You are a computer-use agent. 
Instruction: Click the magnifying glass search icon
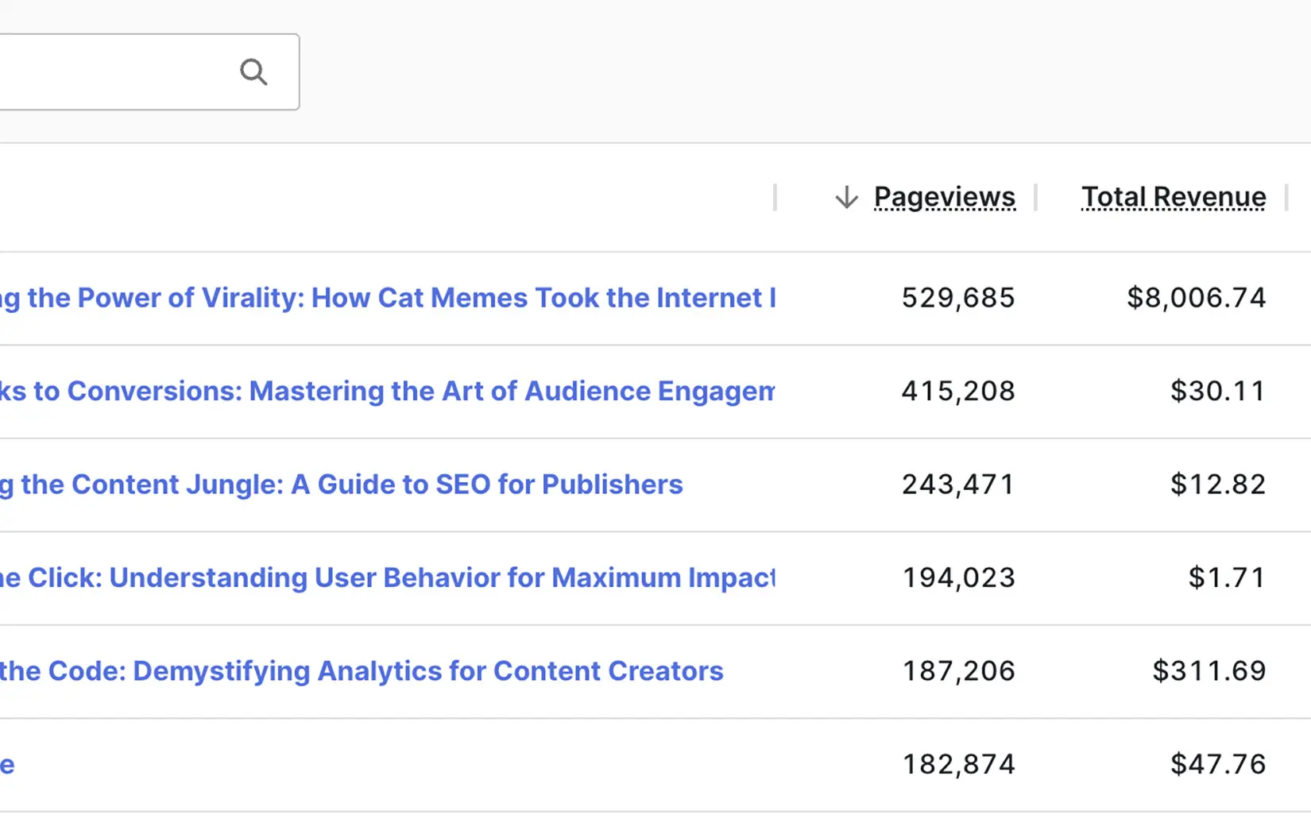[253, 72]
